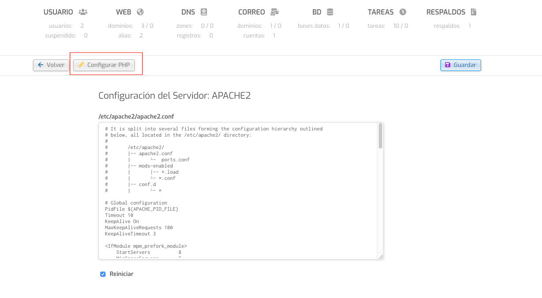This screenshot has height=298, width=542.
Task: Click the 'MaxKeepAliveRequests 100' line
Action: (139, 227)
